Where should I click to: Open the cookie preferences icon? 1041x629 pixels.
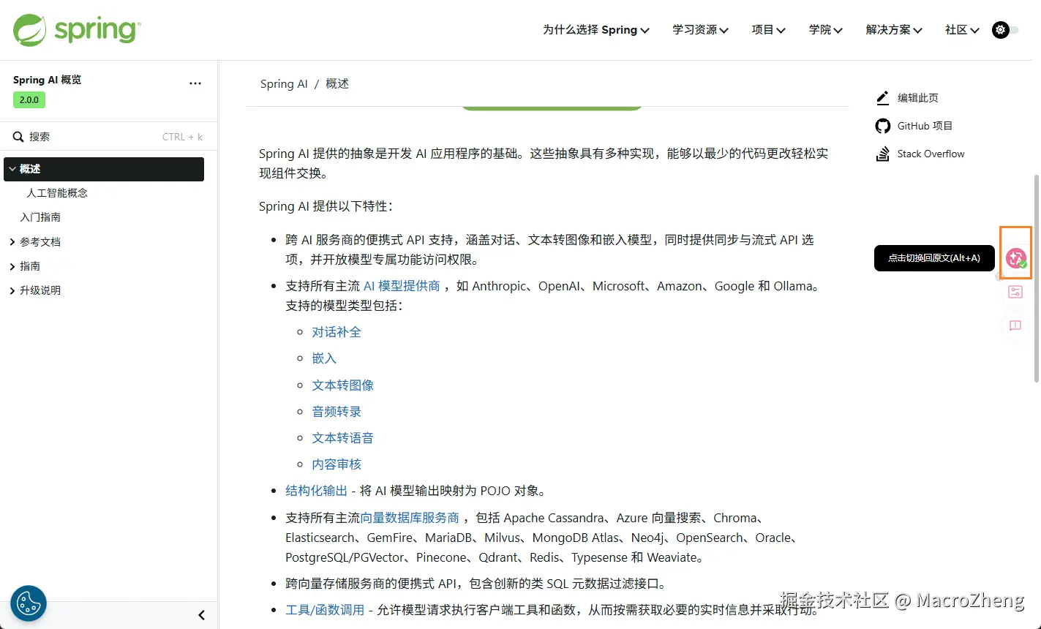[x=29, y=603]
